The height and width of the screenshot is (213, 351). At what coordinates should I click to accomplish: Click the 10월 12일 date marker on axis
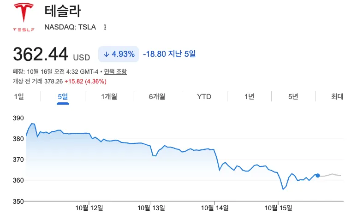pyautogui.click(x=89, y=208)
